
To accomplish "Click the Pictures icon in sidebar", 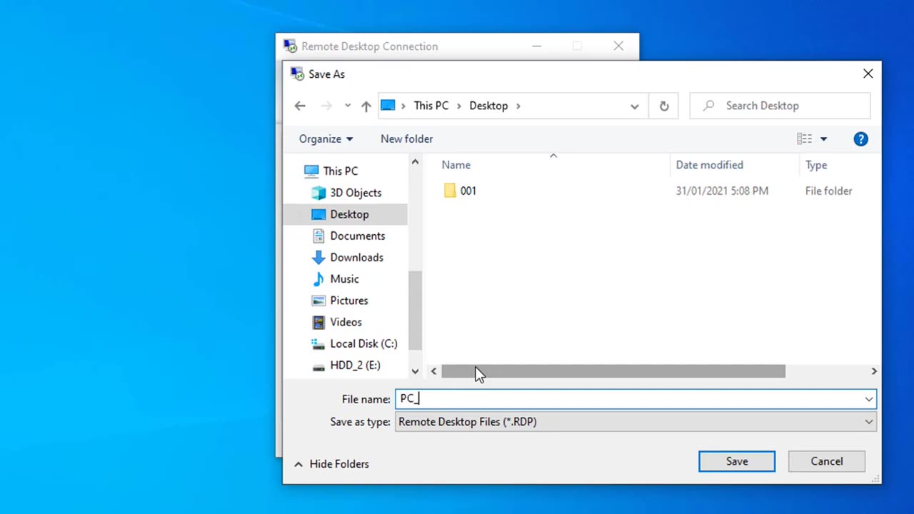I will pos(318,301).
